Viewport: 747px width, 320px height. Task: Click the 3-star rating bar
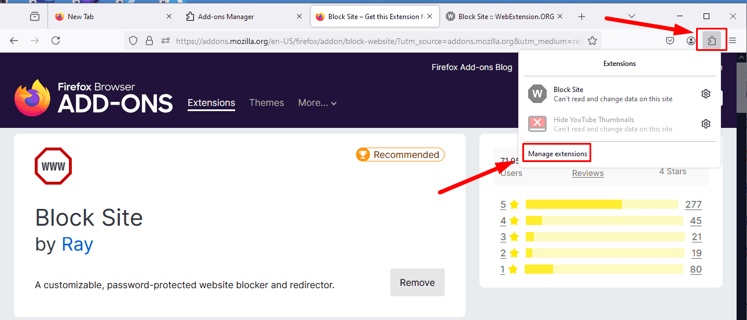pos(605,237)
